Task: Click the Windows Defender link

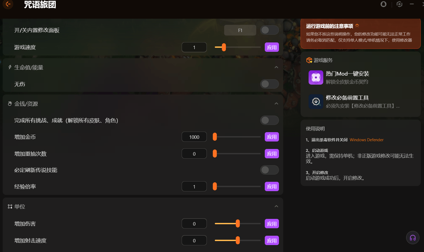Action: pos(366,140)
